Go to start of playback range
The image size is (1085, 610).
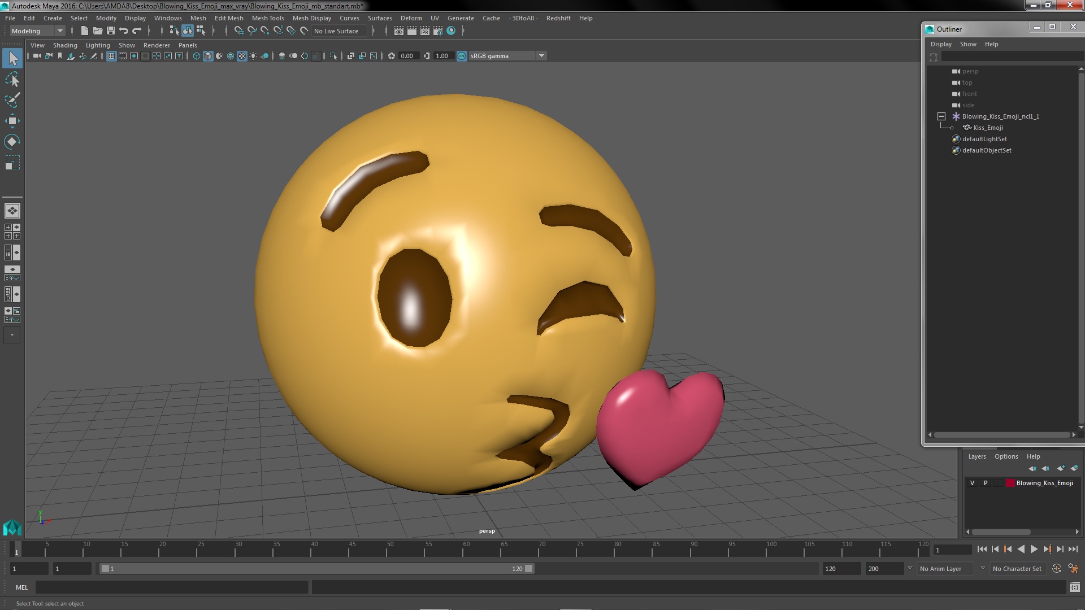pos(982,549)
